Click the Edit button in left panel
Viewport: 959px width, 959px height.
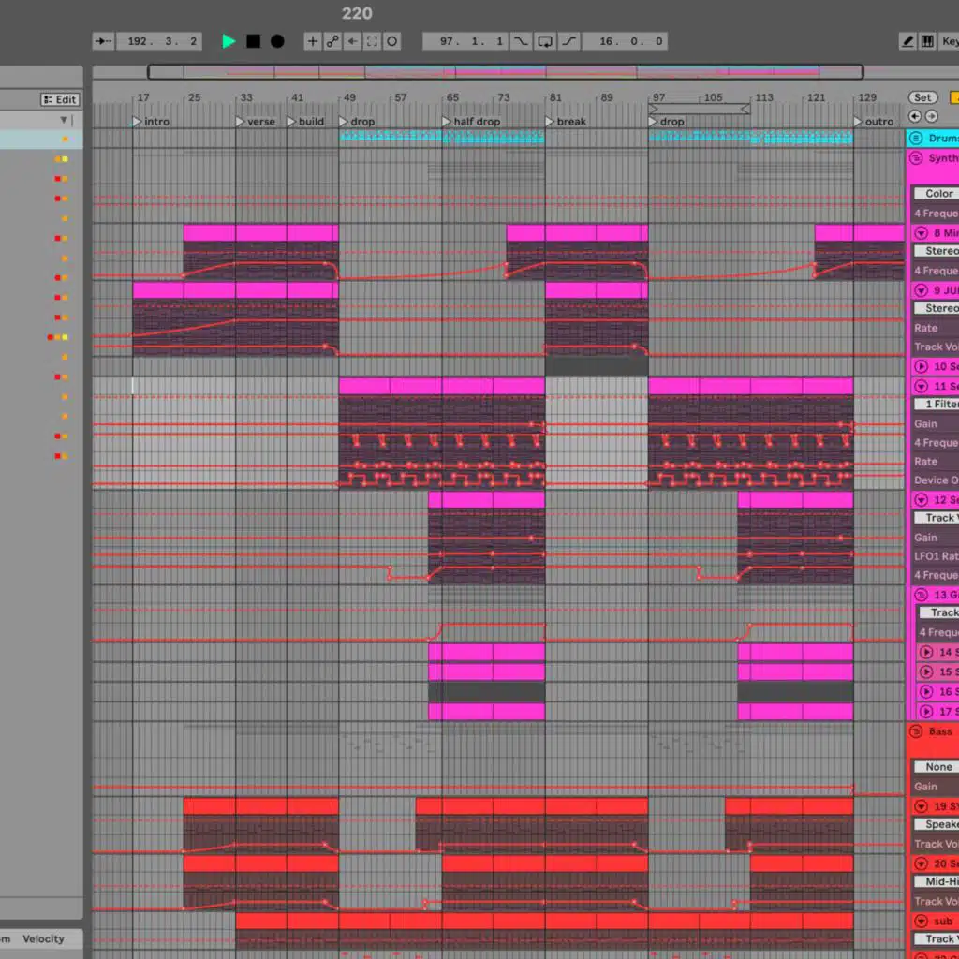60,99
